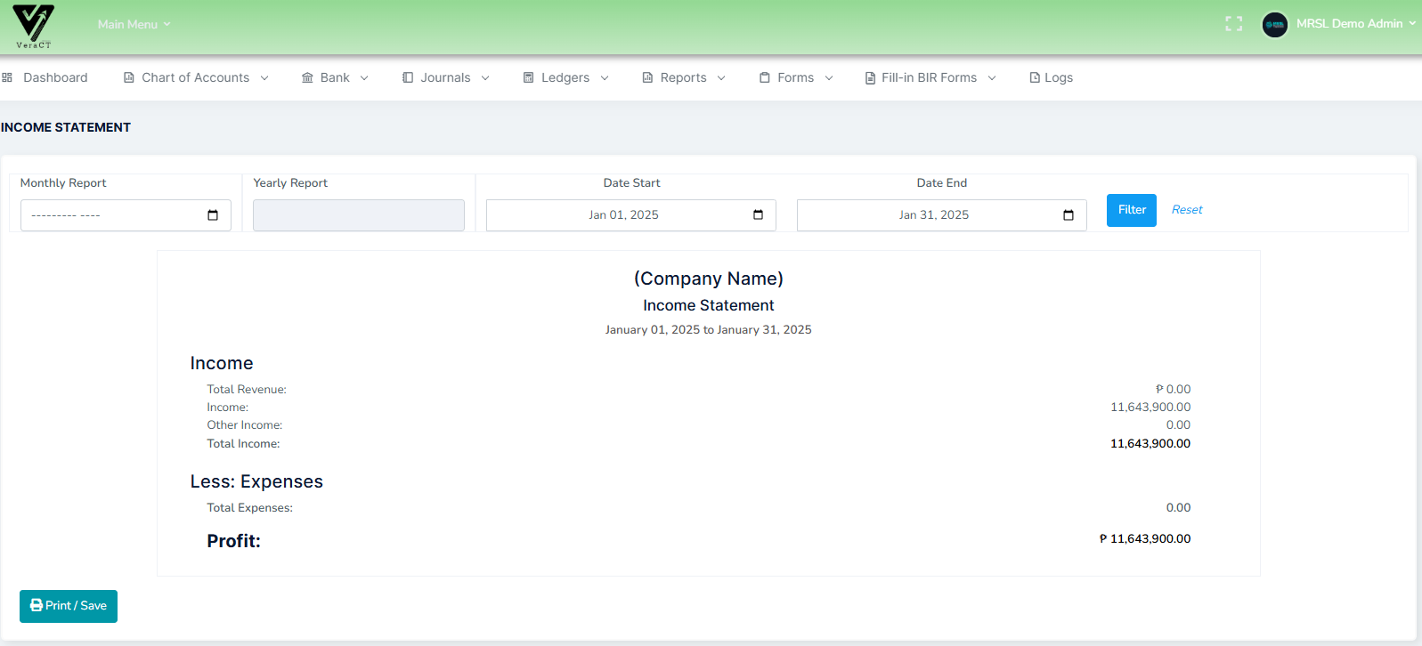This screenshot has height=646, width=1422.
Task: Click the Monthly Report date field
Action: 126,215
